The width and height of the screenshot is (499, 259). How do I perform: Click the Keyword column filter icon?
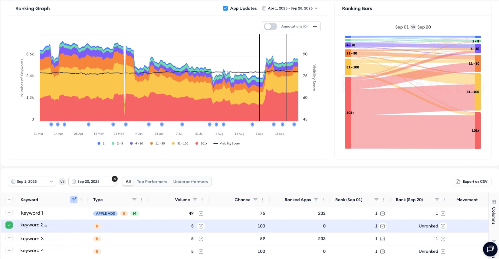[74, 200]
